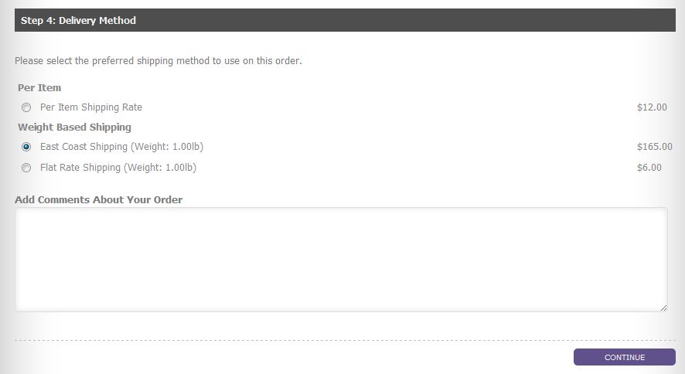The width and height of the screenshot is (685, 374).
Task: Click the East Coast Shipping label text
Action: click(121, 147)
